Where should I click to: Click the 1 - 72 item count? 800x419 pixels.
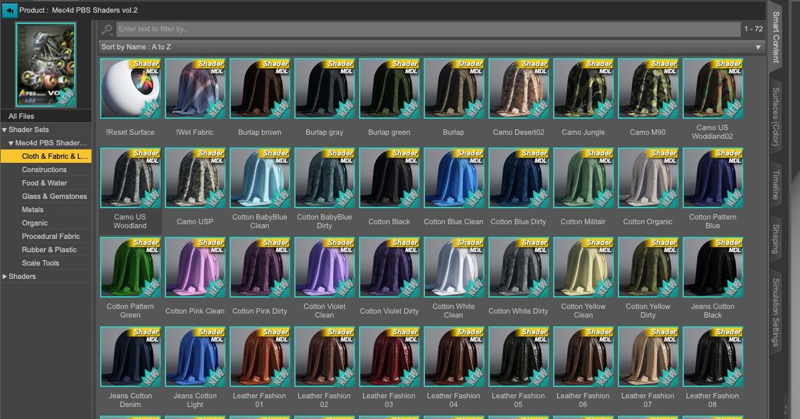(x=753, y=29)
